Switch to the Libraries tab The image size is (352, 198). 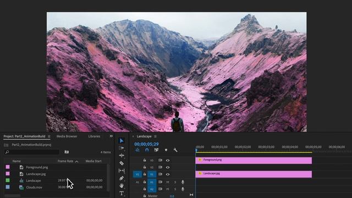tap(94, 136)
